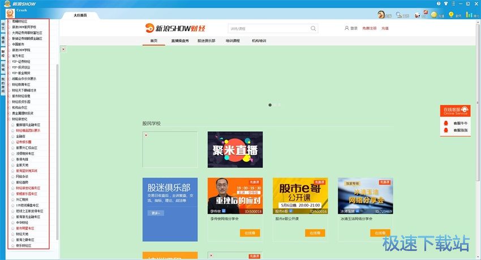Open the 重挫后的应对 lecture thumbnail
The width and height of the screenshot is (481, 260).
coord(235,196)
